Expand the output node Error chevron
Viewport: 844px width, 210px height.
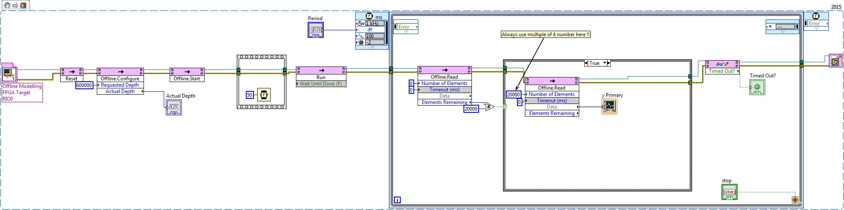point(816,28)
